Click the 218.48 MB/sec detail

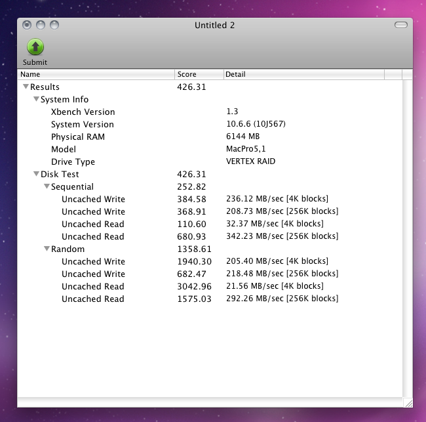[x=282, y=274]
